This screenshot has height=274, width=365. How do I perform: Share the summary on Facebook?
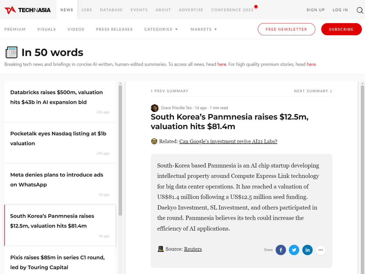281,250
